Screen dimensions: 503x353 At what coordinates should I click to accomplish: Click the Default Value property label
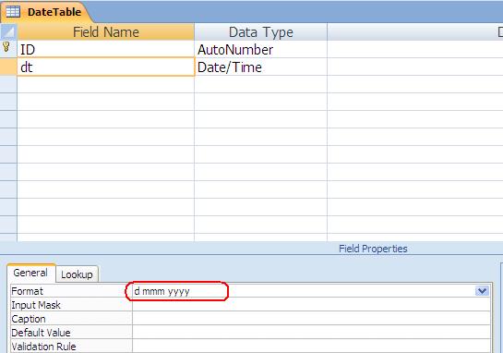pyautogui.click(x=41, y=333)
